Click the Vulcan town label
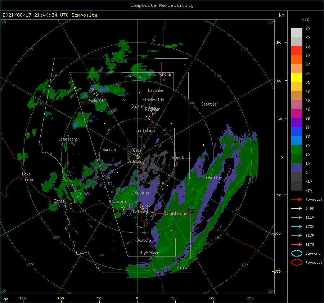Viewport: 324px width, 303px height. pyautogui.click(x=183, y=268)
